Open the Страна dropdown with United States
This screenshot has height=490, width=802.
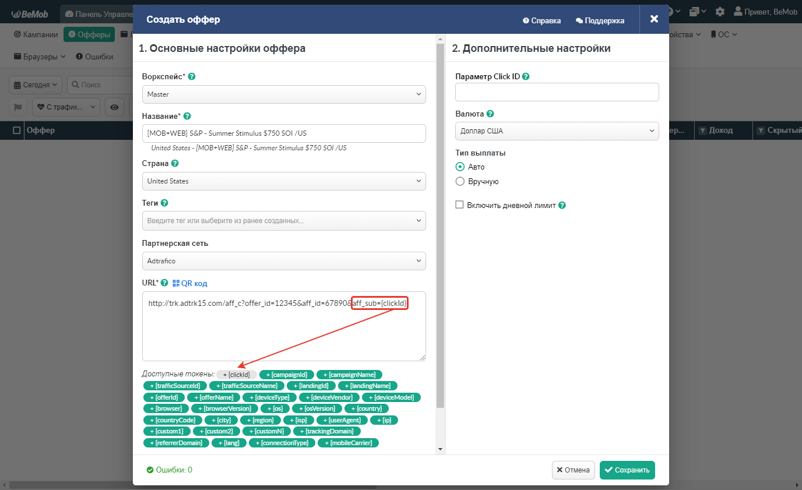pyautogui.click(x=284, y=181)
